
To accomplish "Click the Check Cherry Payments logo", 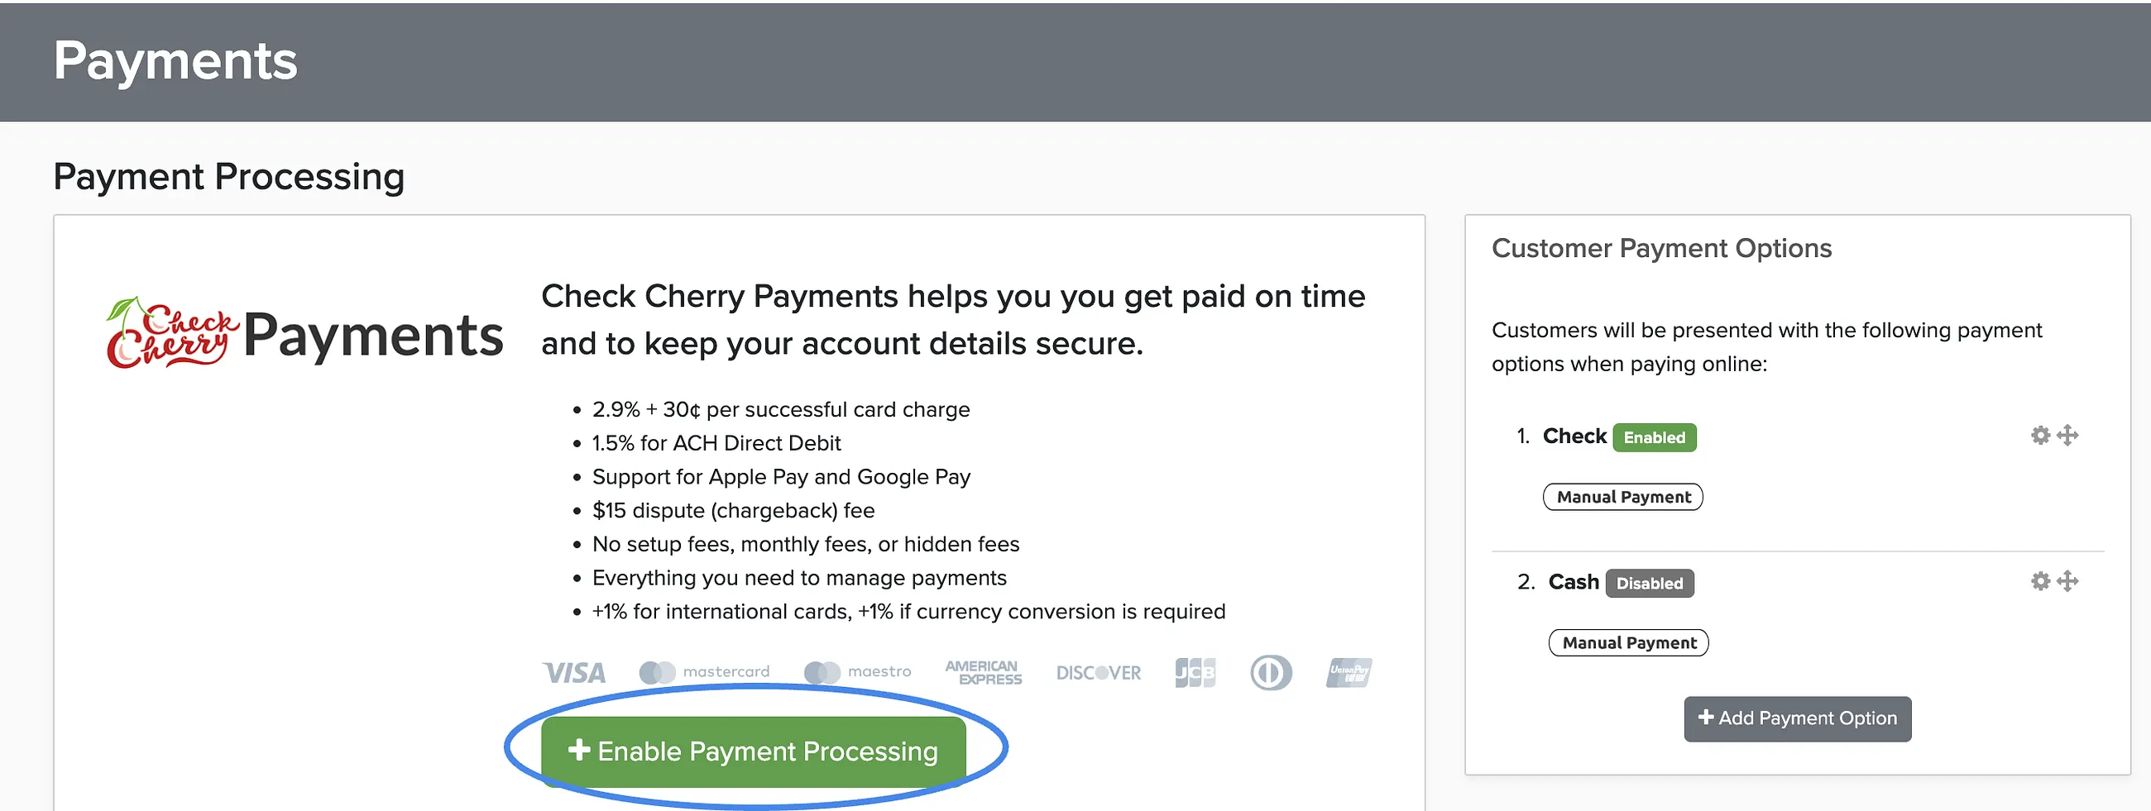I will click(304, 334).
